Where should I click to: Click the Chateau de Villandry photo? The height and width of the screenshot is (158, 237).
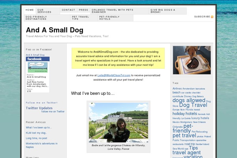[x=118, y=122]
